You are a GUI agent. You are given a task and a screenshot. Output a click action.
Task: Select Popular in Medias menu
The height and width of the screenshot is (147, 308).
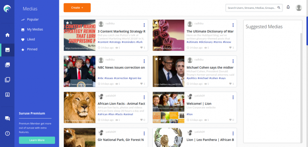[x=33, y=19]
